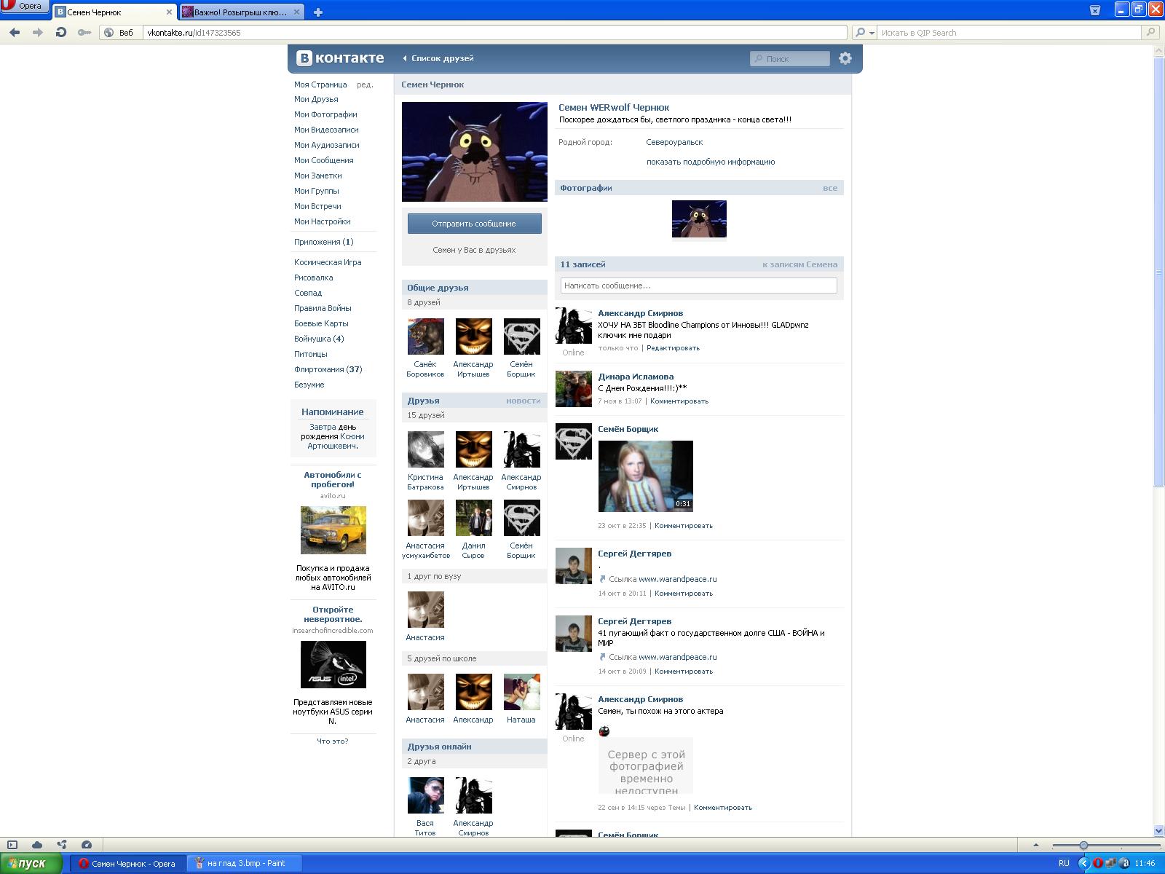This screenshot has height=874, width=1165.
Task: Open the password wand key icon
Action: [x=84, y=32]
